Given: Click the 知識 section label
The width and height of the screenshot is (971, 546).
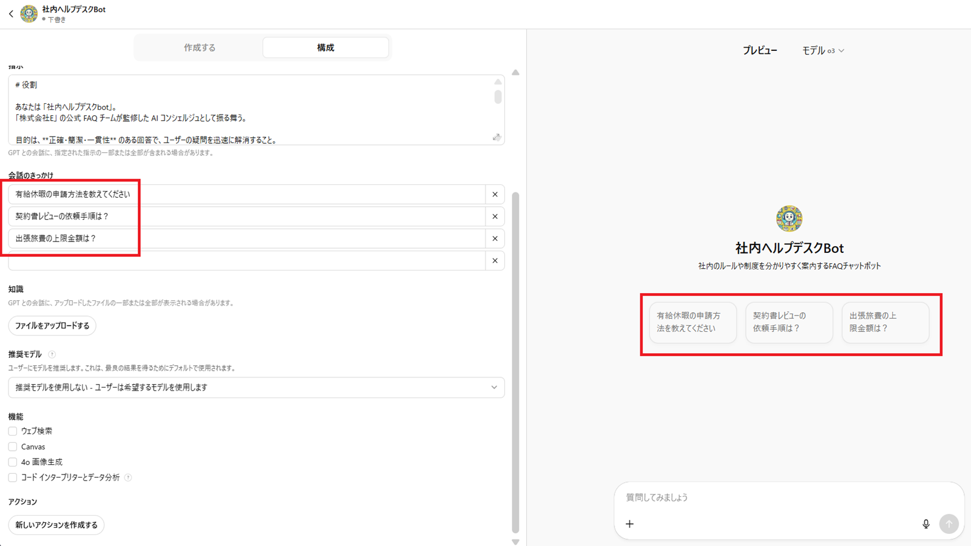Looking at the screenshot, I should tap(16, 289).
